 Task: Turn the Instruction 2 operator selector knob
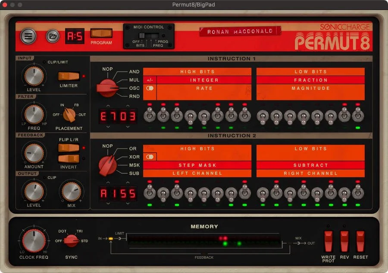tap(107, 165)
